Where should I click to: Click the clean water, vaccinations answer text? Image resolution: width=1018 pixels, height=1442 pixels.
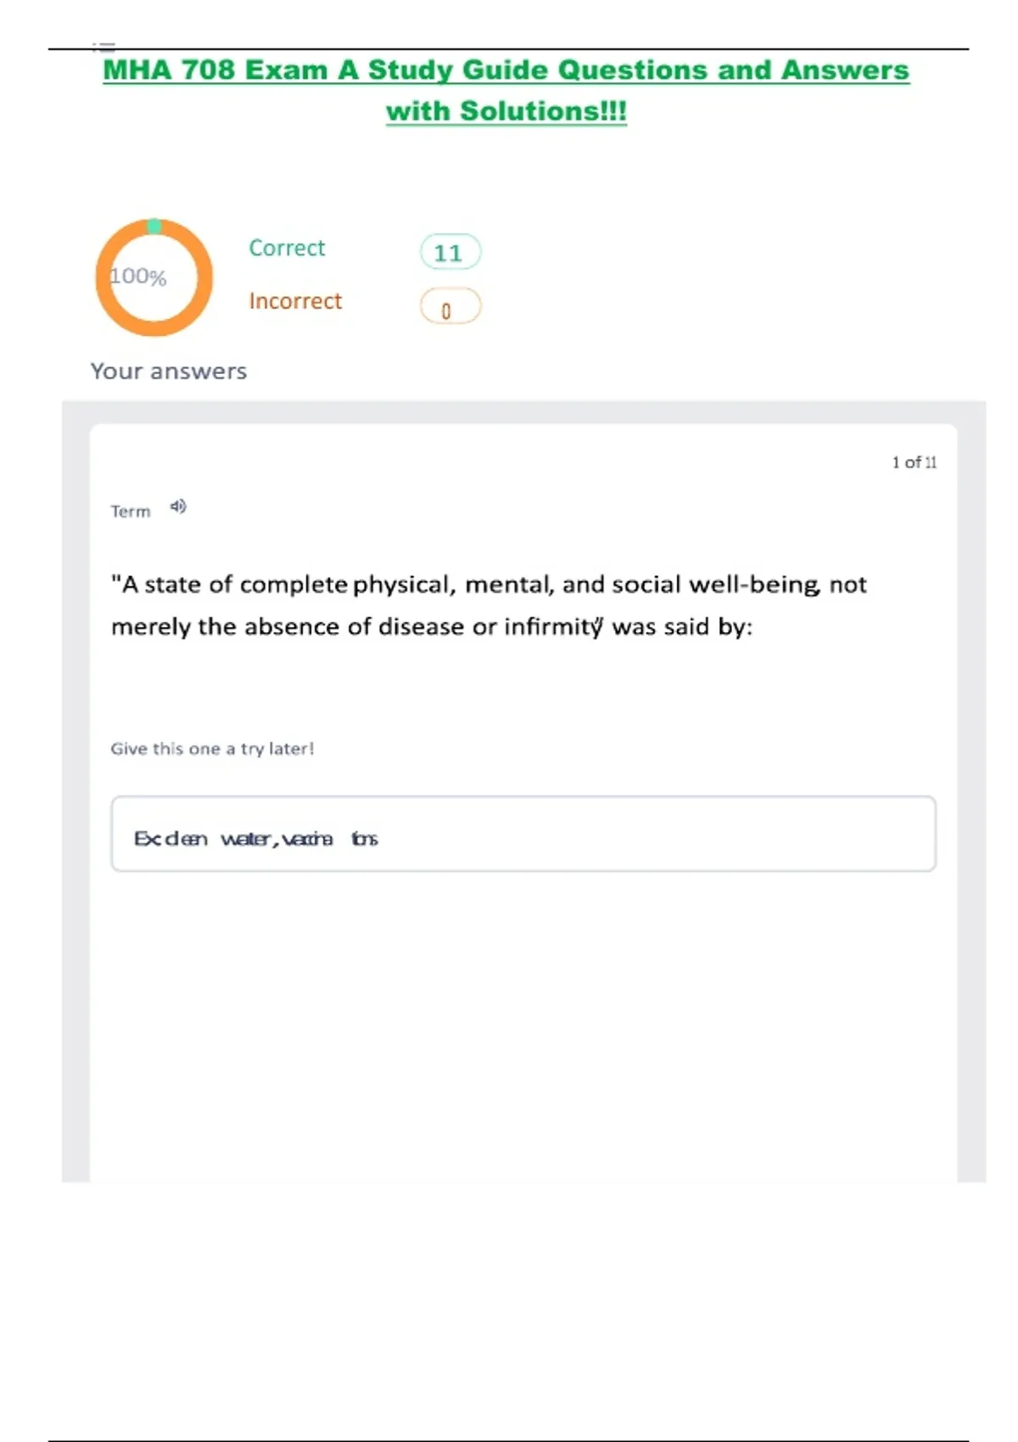(x=255, y=839)
